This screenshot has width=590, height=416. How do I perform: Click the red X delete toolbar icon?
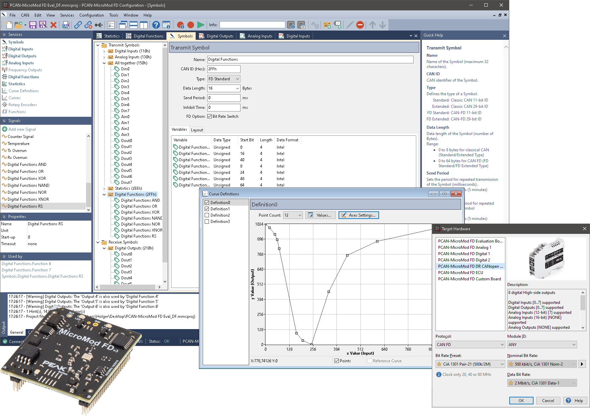point(53,25)
